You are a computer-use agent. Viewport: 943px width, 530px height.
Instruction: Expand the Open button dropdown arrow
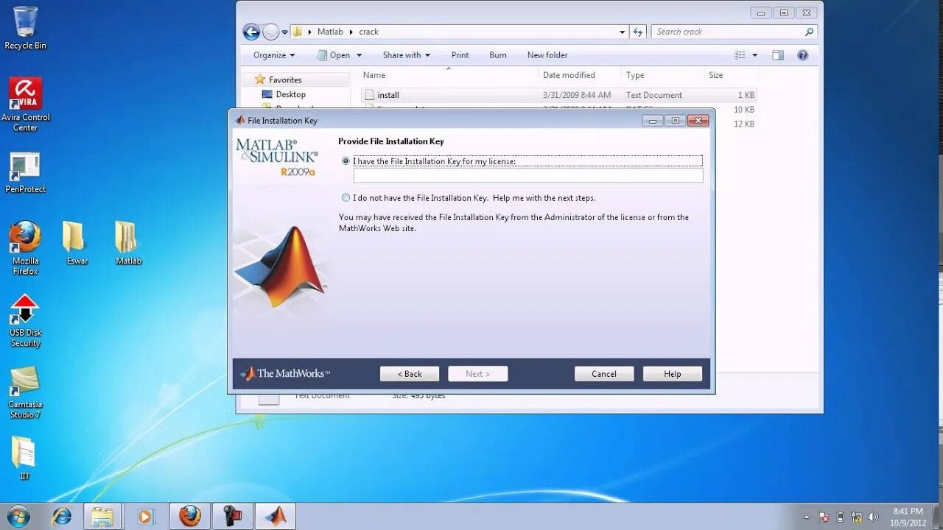click(x=360, y=55)
